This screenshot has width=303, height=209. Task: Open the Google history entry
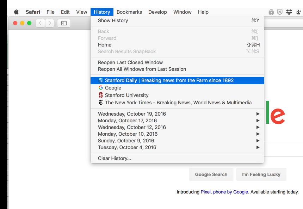(x=177, y=88)
